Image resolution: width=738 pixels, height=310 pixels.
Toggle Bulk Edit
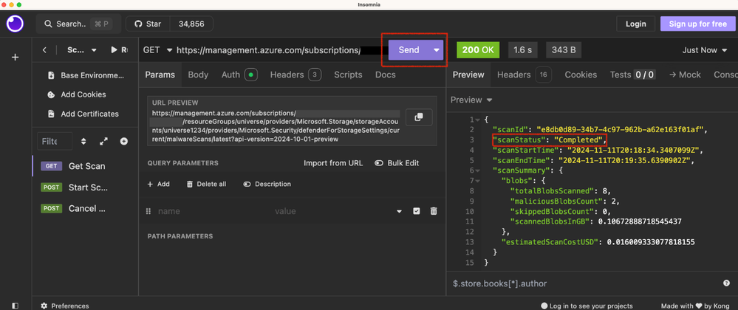click(397, 163)
